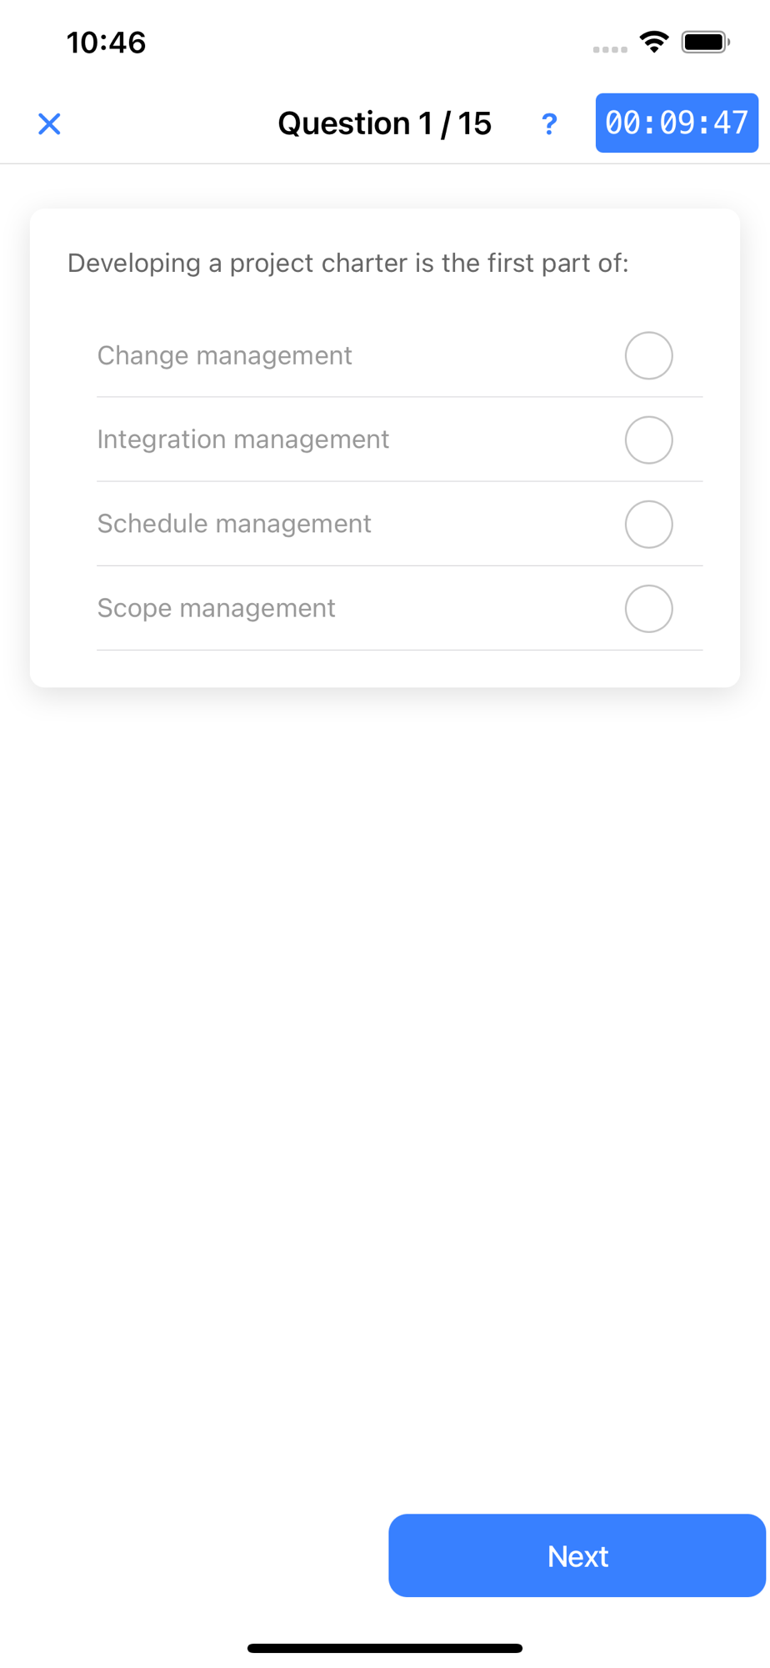The image size is (770, 1668).
Task: Tap the empty white area below the answer card
Action: click(x=385, y=1084)
